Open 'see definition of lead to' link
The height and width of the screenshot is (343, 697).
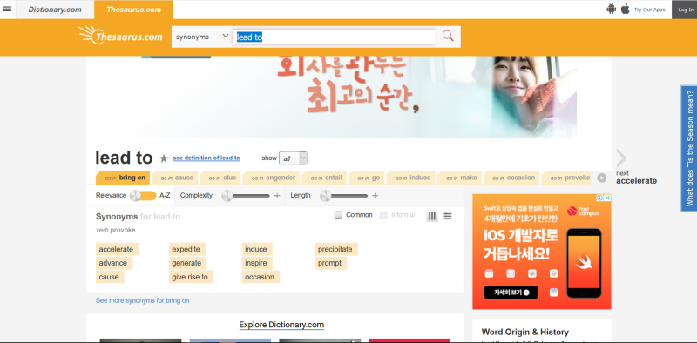[206, 158]
